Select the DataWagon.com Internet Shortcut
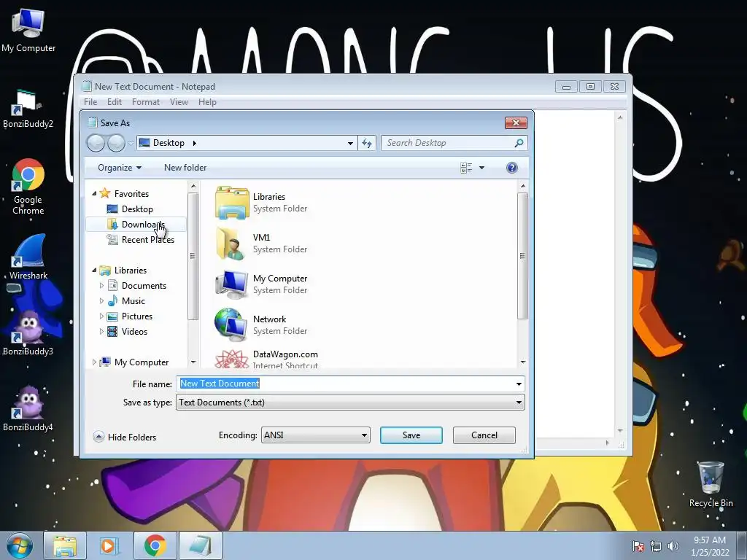747x560 pixels. pos(267,359)
